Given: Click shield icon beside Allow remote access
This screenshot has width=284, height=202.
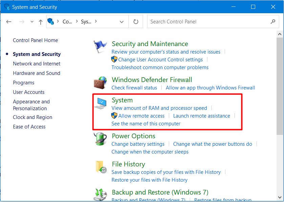Looking at the screenshot, I should (x=114, y=115).
